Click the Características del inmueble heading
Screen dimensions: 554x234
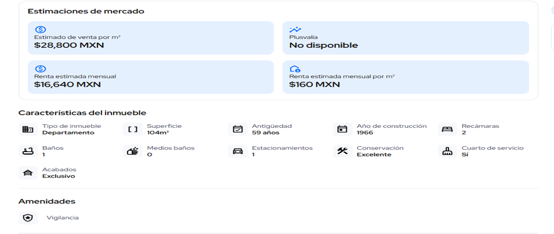(82, 113)
